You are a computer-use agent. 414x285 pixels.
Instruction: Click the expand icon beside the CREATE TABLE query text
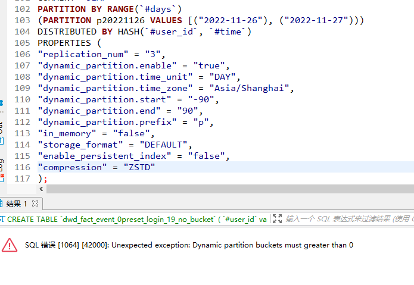277,219
